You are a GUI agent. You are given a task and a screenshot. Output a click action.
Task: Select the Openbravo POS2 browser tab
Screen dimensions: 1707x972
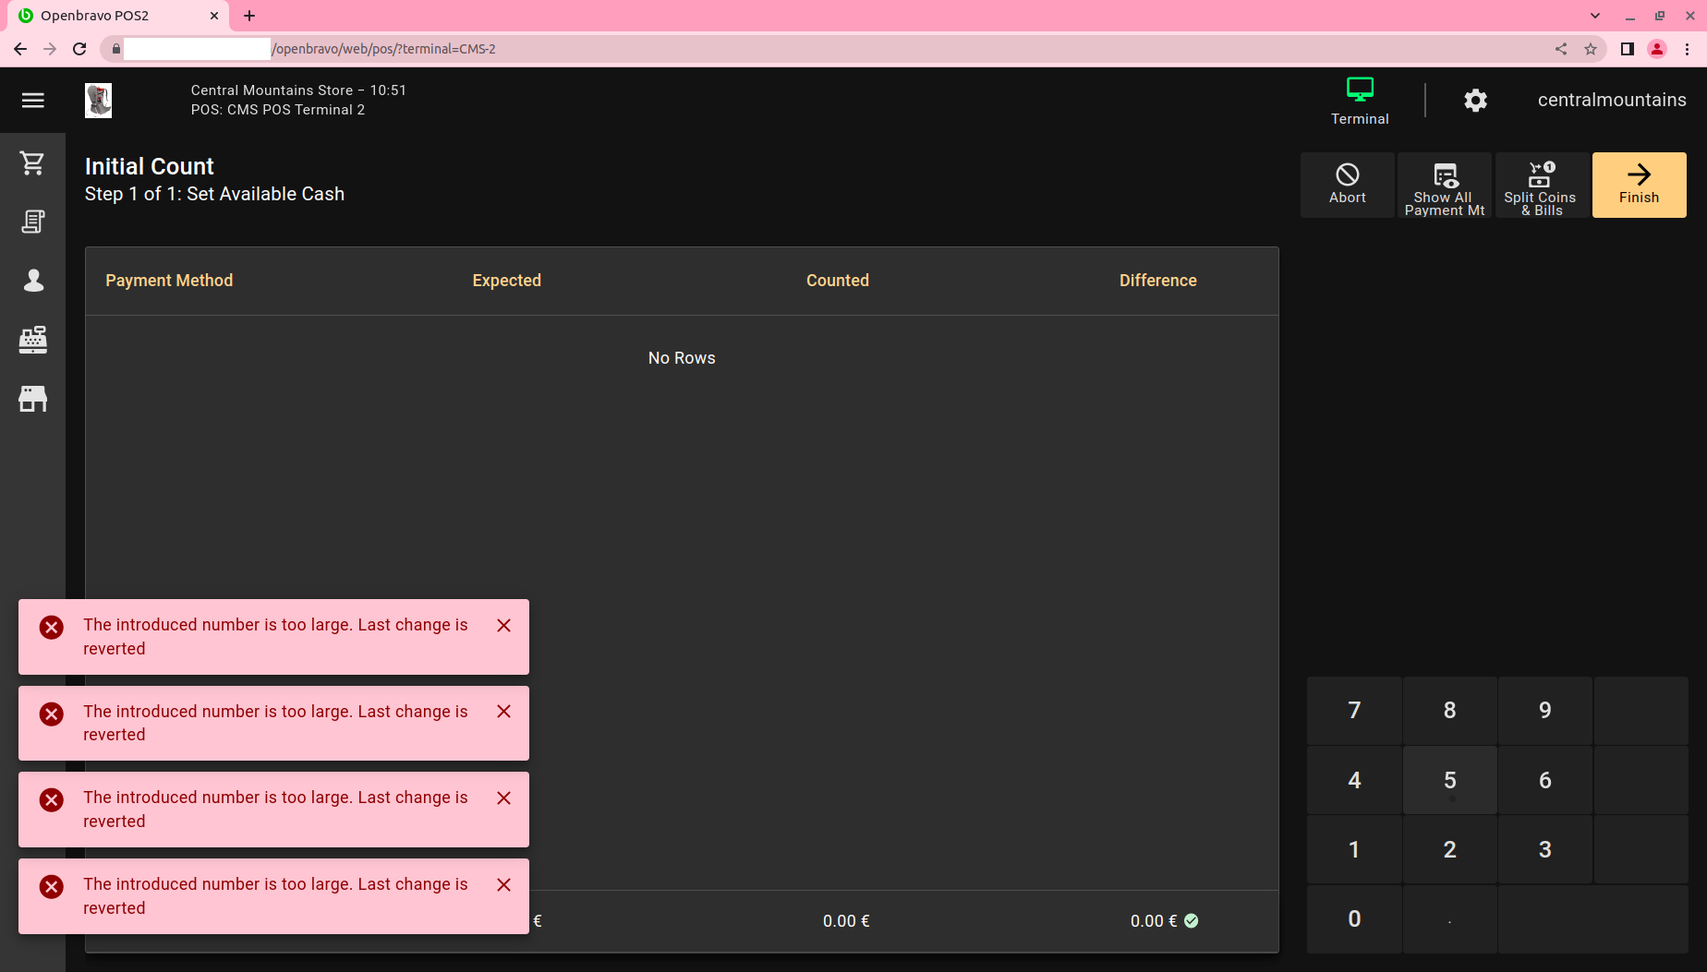pyautogui.click(x=111, y=16)
